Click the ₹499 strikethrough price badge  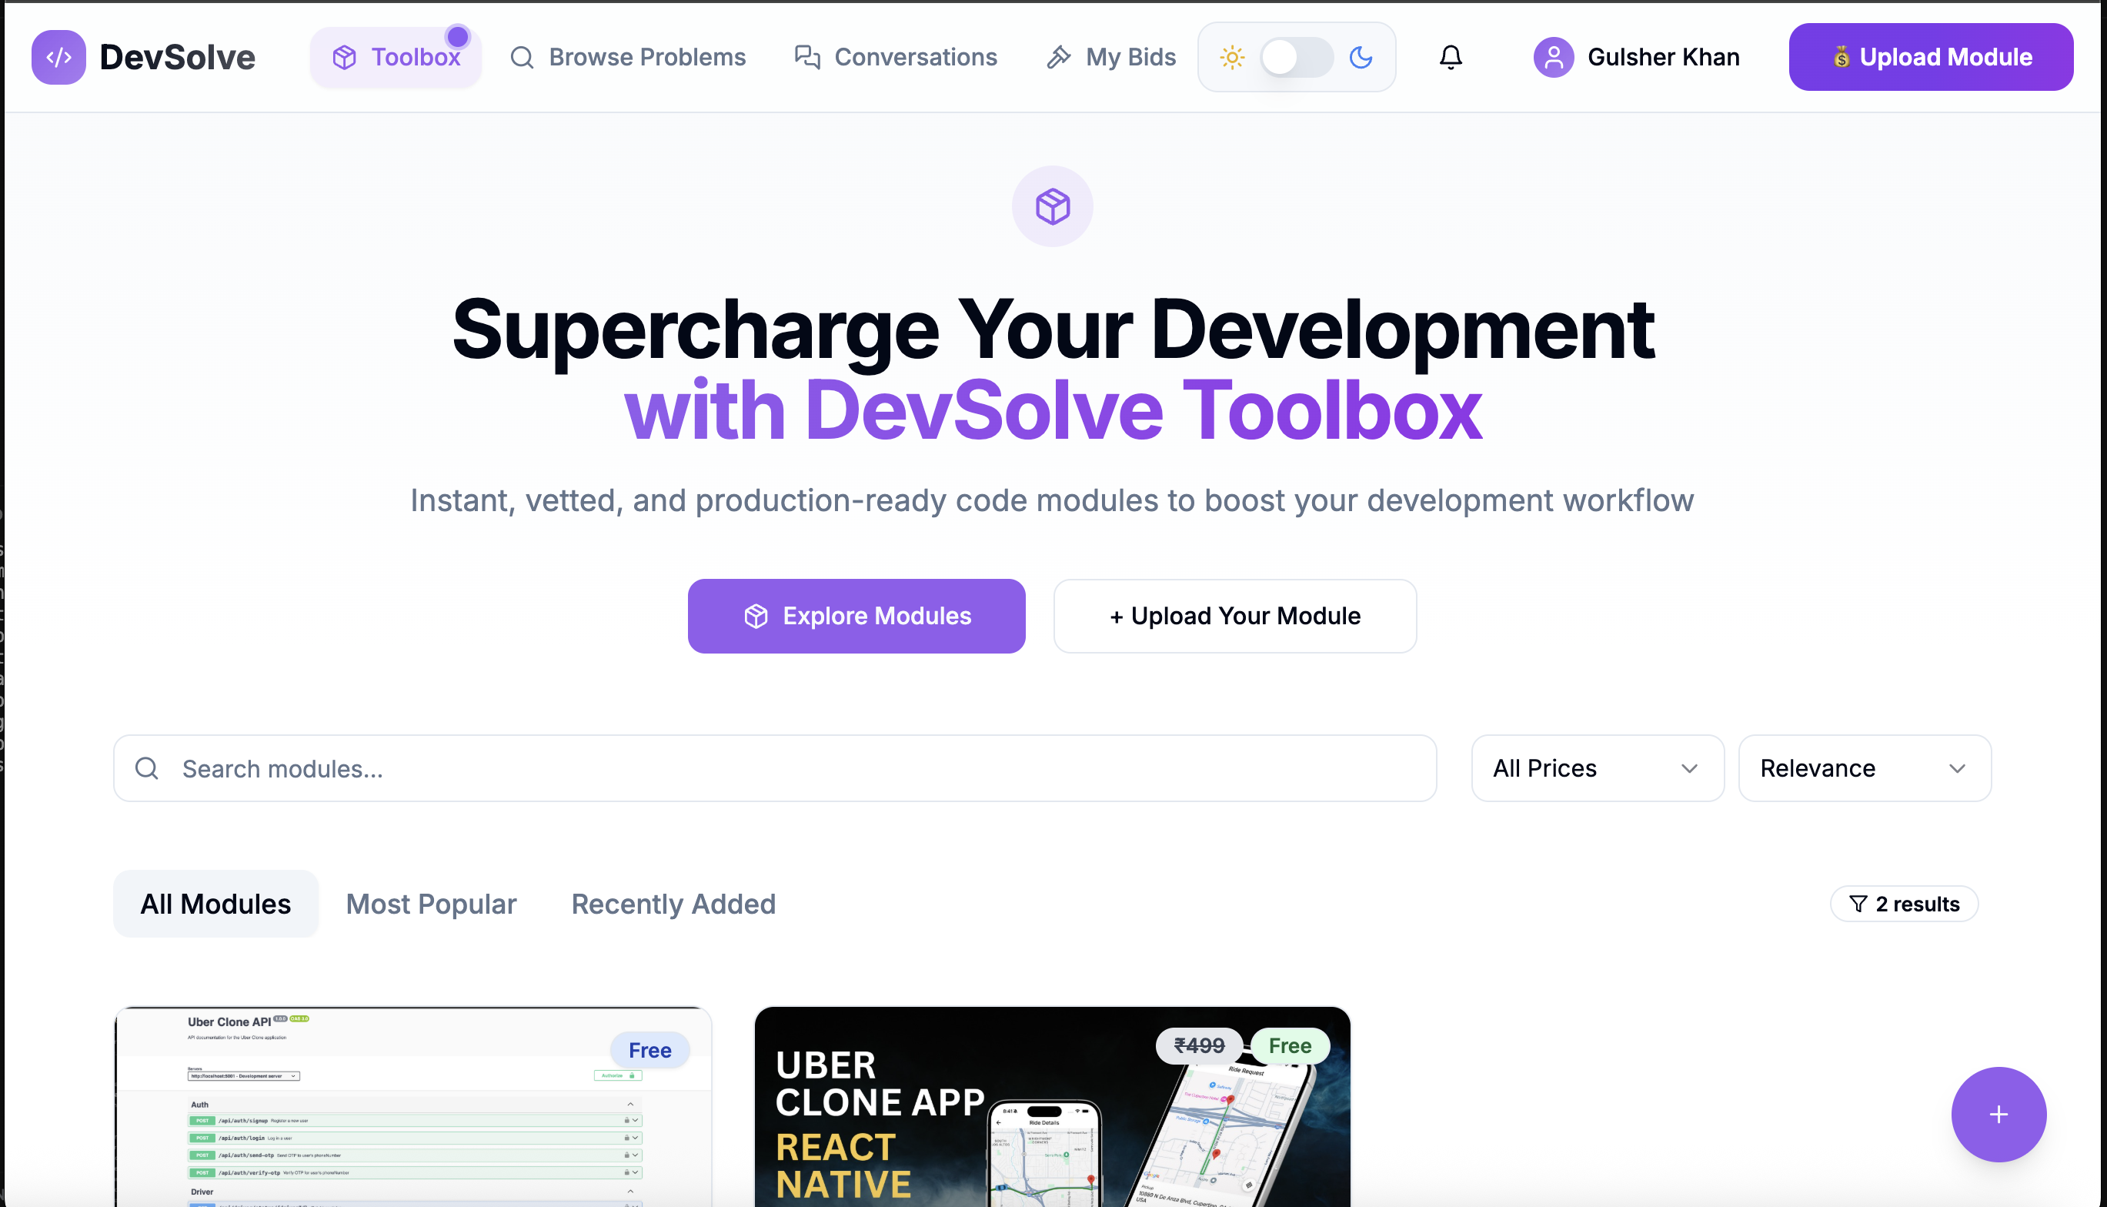click(x=1199, y=1046)
